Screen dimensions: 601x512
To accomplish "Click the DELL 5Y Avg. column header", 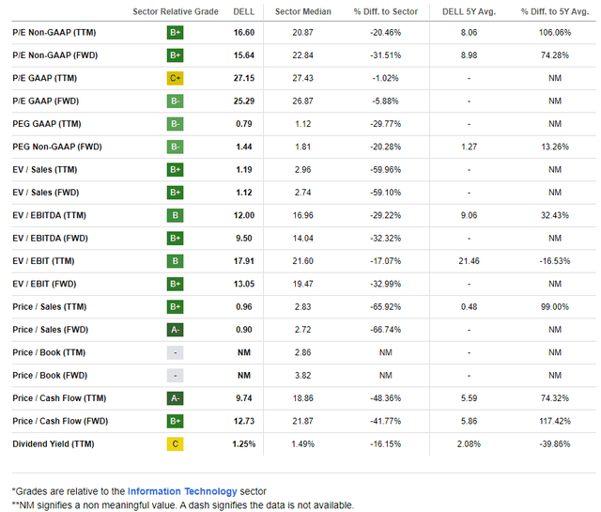I will tap(470, 12).
